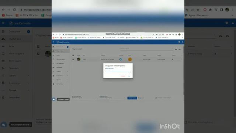236x133 pixels.
Task: Confirm the new group dialog with OK
Action: 129,76
